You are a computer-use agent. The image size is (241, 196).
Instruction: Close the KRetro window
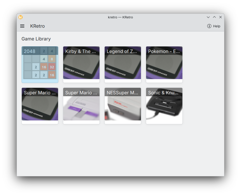pos(221,17)
